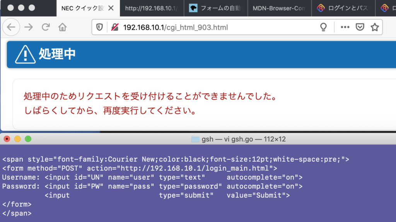Image resolution: width=396 pixels, height=222 pixels.
Task: Click the Forward navigation arrow
Action: [x=29, y=27]
